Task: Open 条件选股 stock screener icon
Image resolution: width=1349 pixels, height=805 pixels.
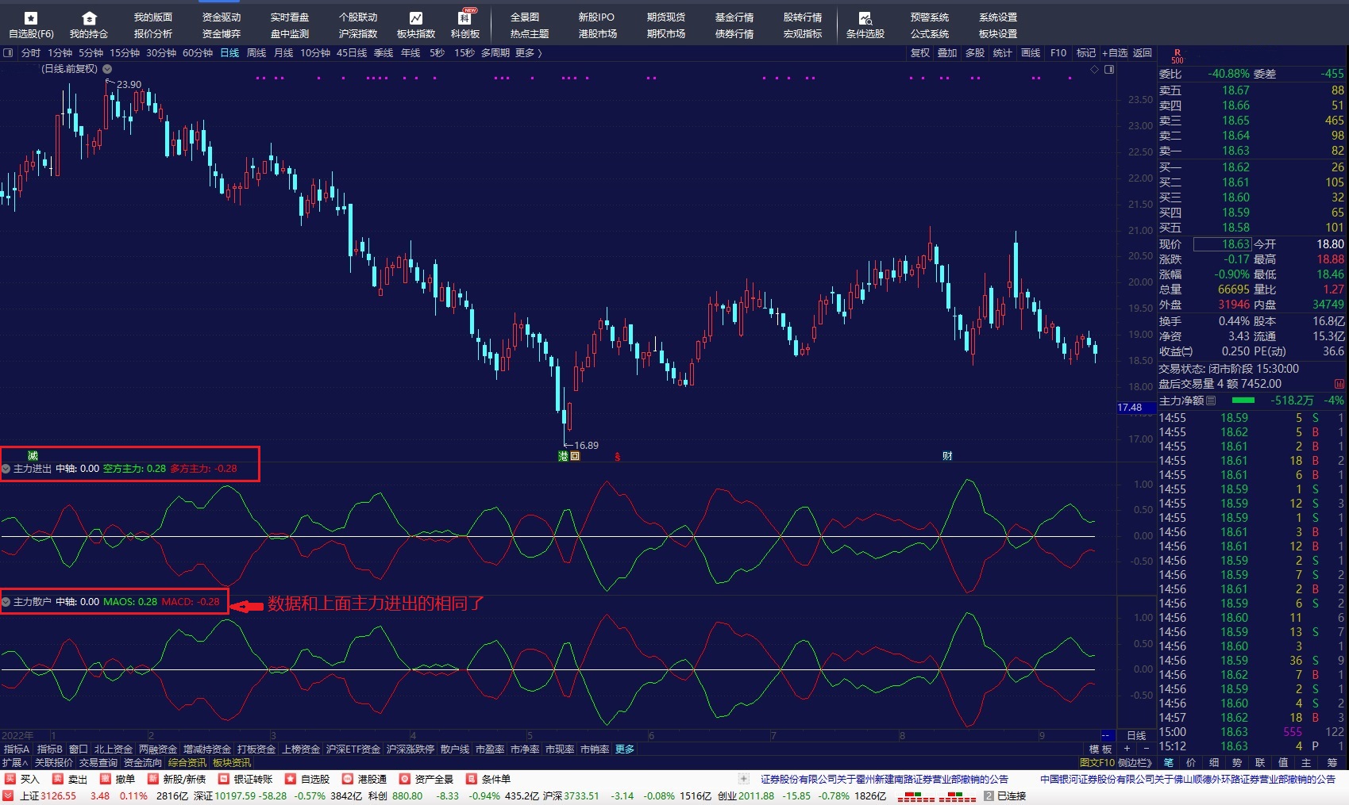Action: (865, 18)
